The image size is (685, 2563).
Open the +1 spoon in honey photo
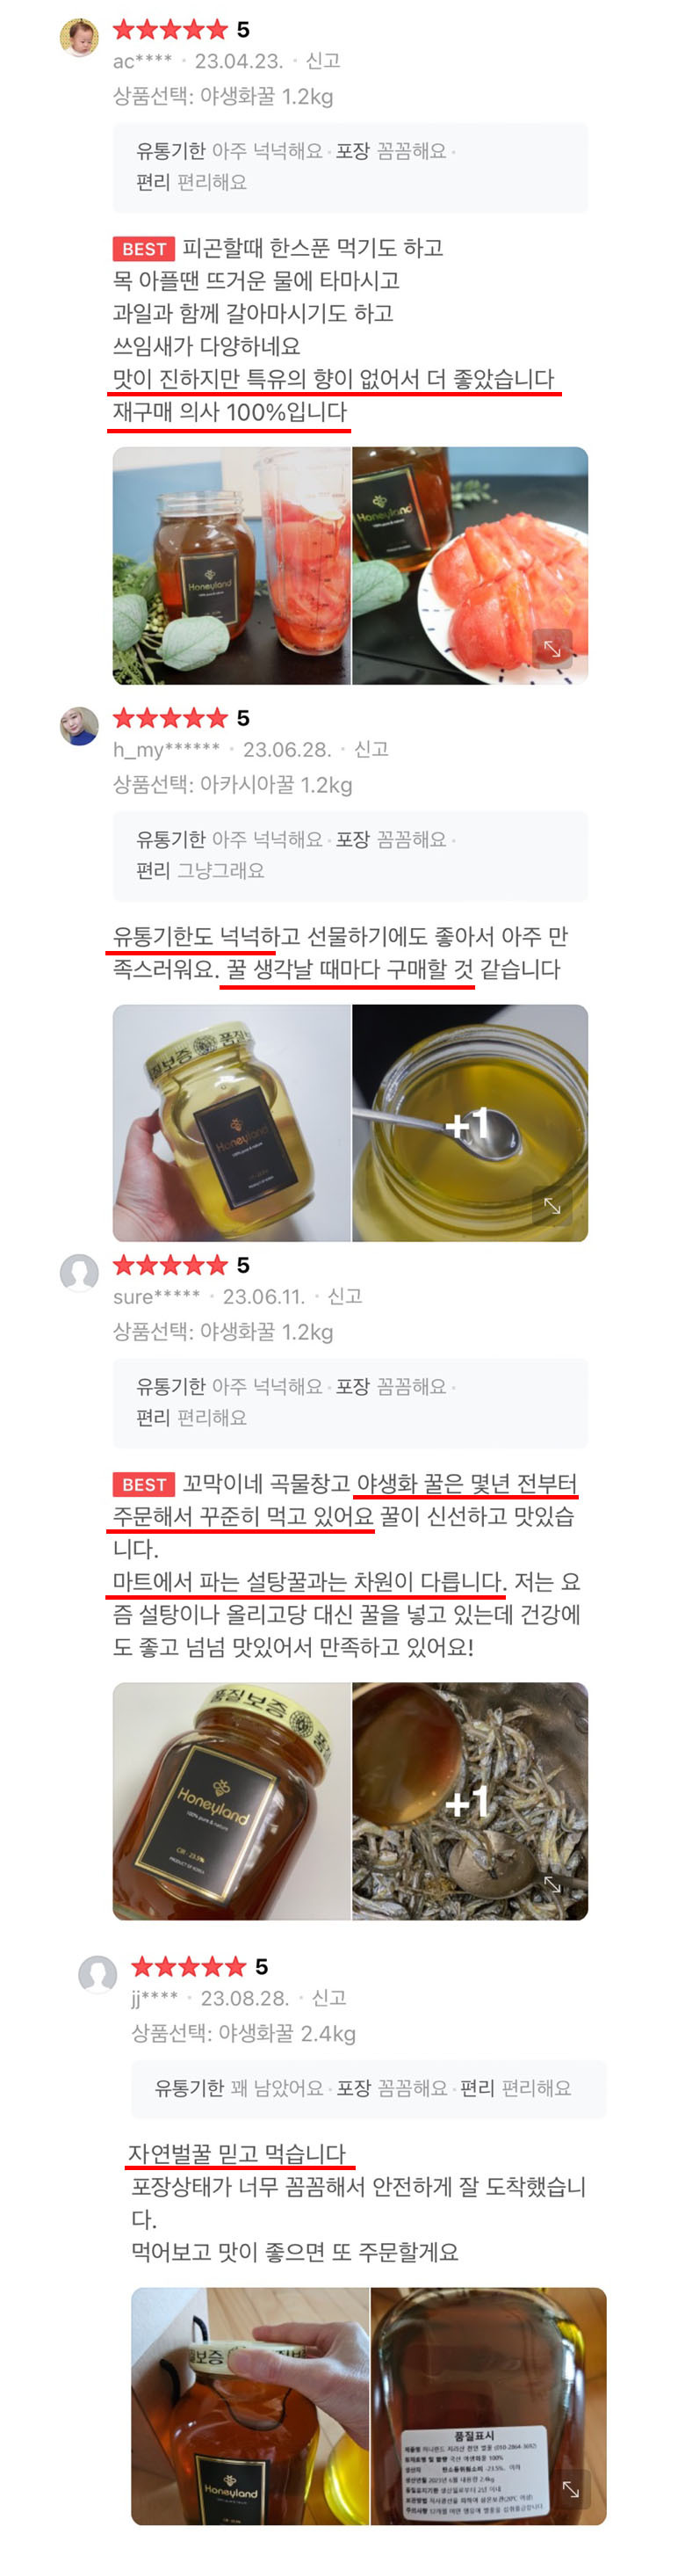tap(470, 1123)
